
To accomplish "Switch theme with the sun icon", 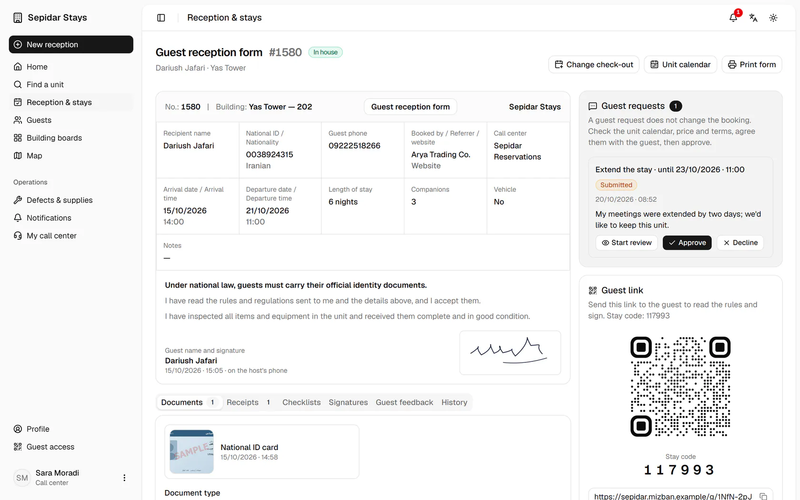I will (773, 18).
